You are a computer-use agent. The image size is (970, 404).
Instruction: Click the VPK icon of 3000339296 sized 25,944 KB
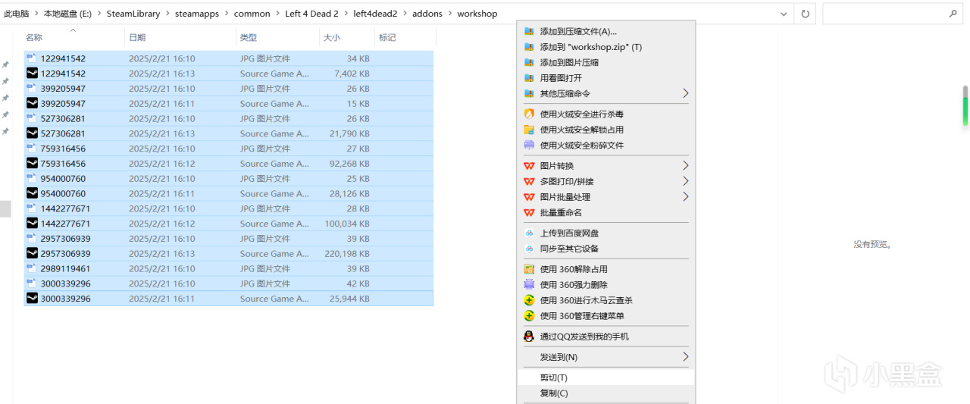(32, 299)
